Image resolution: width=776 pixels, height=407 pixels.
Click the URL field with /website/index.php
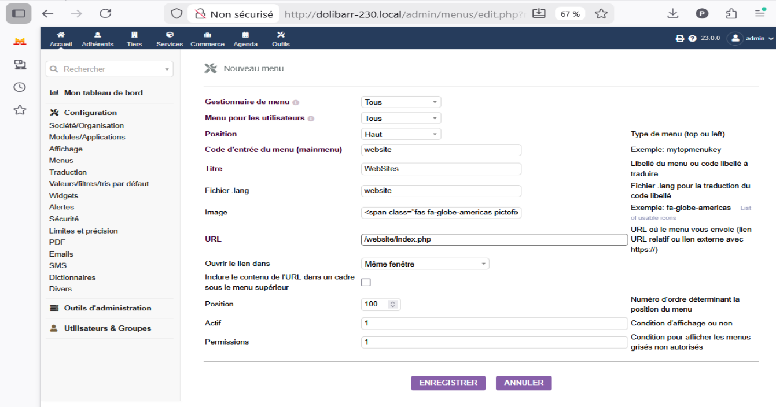494,240
